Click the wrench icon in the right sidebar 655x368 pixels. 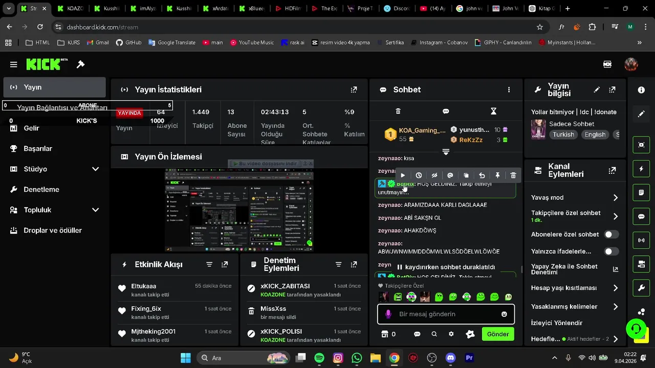[641, 288]
